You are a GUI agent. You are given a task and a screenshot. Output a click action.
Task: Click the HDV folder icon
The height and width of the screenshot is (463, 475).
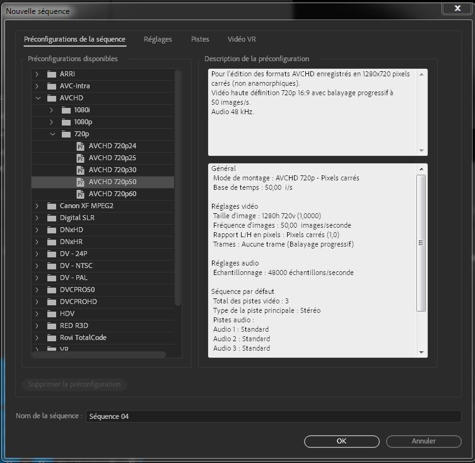[52, 314]
